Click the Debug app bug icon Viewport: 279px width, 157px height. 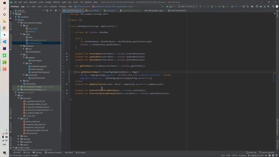[212, 7]
